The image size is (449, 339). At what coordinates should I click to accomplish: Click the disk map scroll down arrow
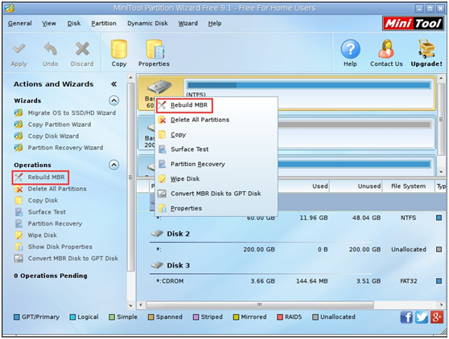(x=442, y=172)
